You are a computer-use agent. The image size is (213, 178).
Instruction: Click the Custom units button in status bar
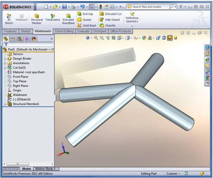pos(172,173)
